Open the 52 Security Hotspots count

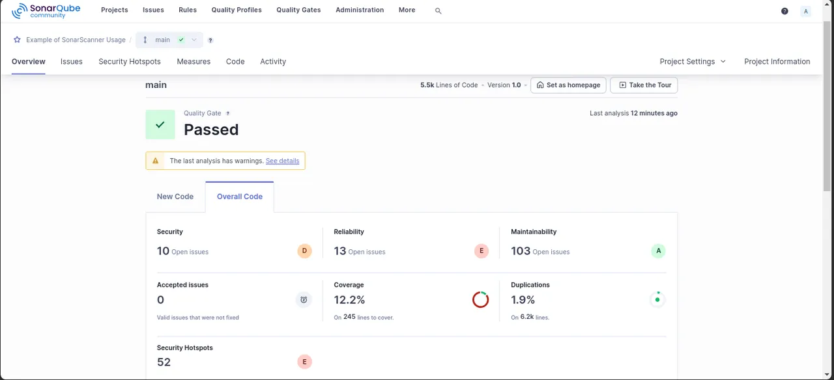164,362
